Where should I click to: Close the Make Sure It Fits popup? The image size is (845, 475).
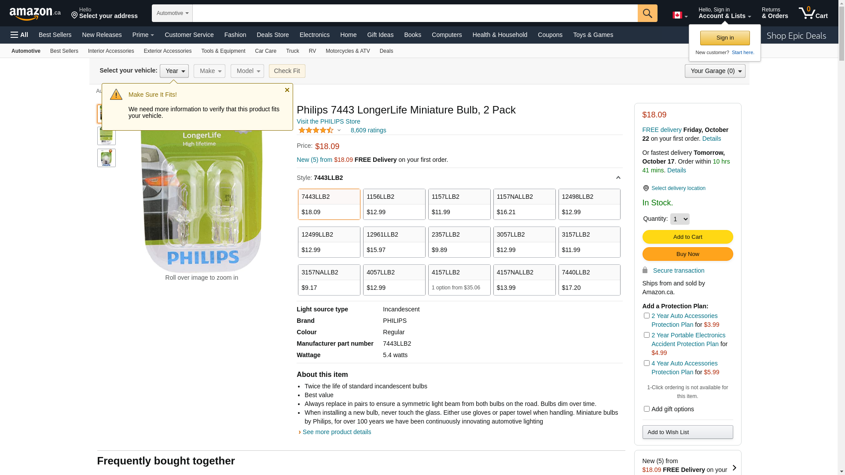287,90
